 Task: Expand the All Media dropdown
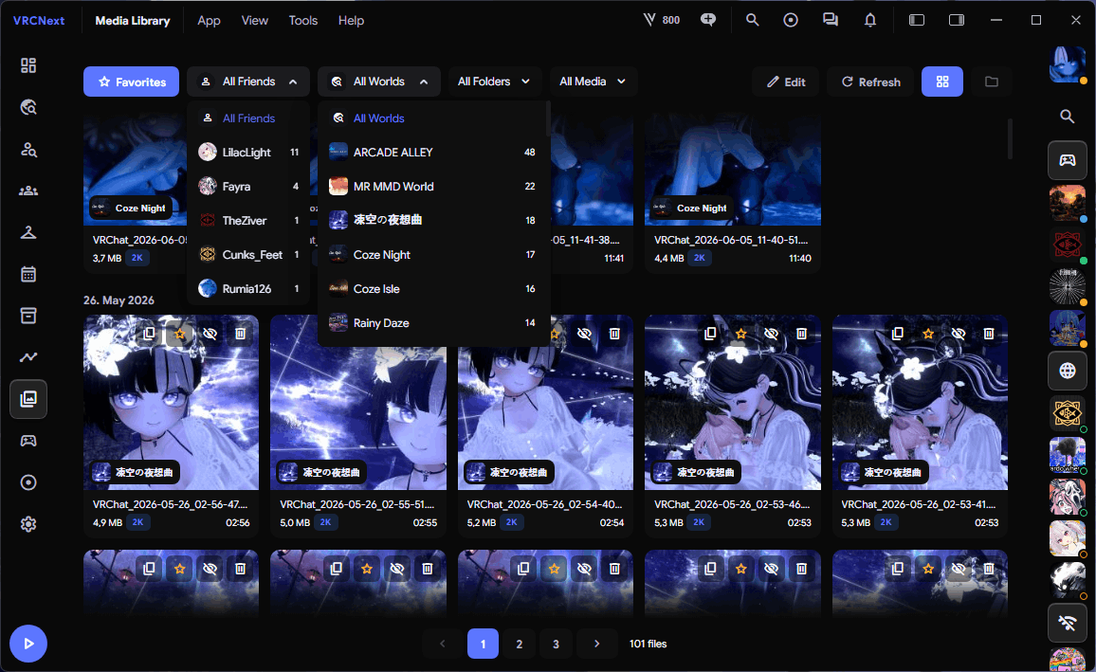click(592, 82)
